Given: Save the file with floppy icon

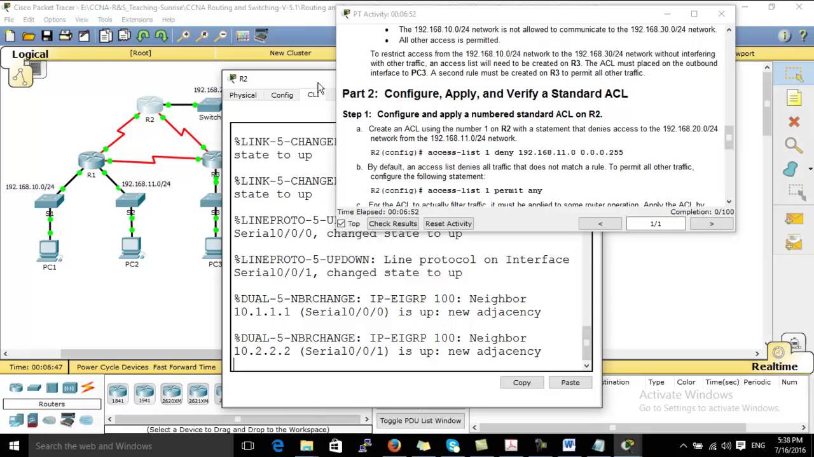Looking at the screenshot, I should (47, 36).
